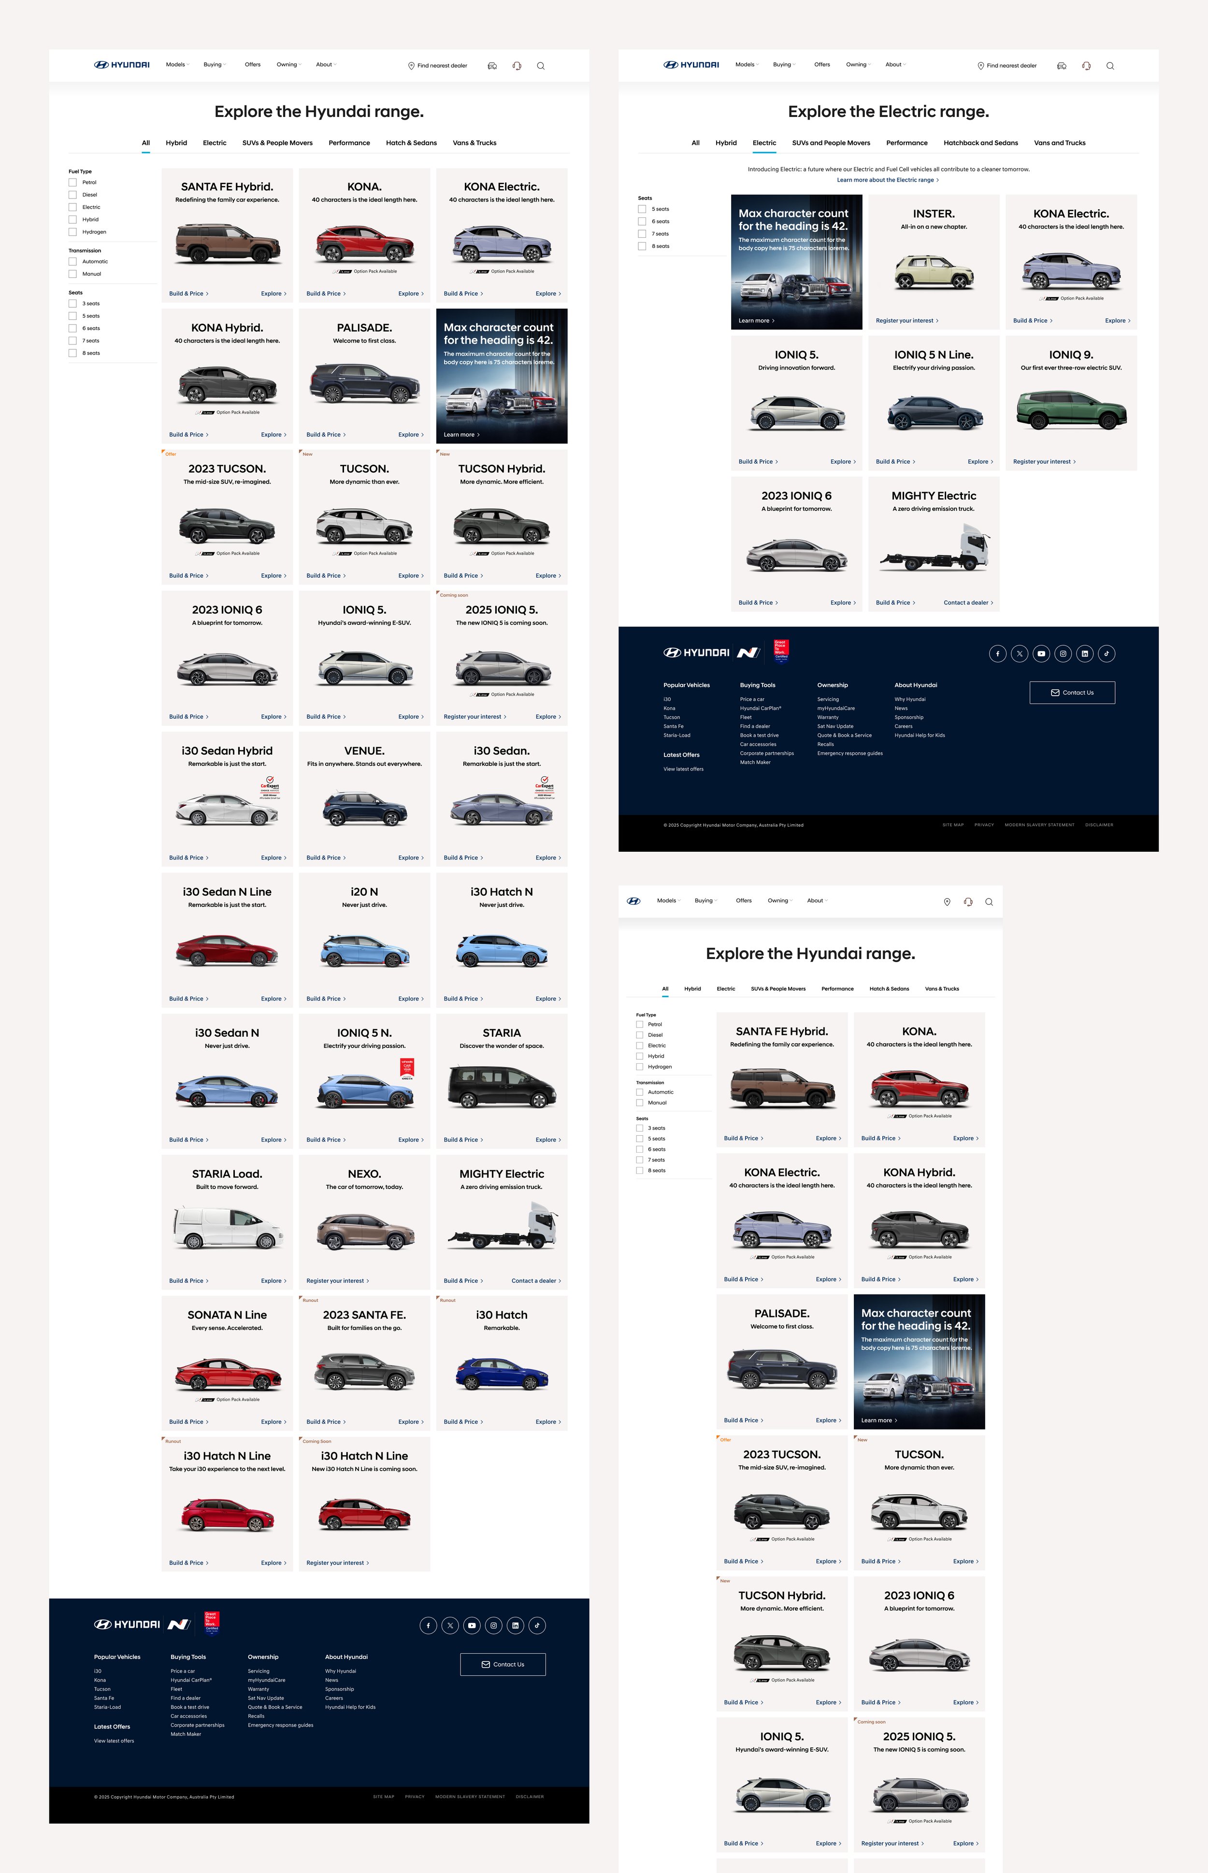1208x1873 pixels.
Task: Click headset icon in compact Hyundai range page header
Action: pyautogui.click(x=968, y=901)
